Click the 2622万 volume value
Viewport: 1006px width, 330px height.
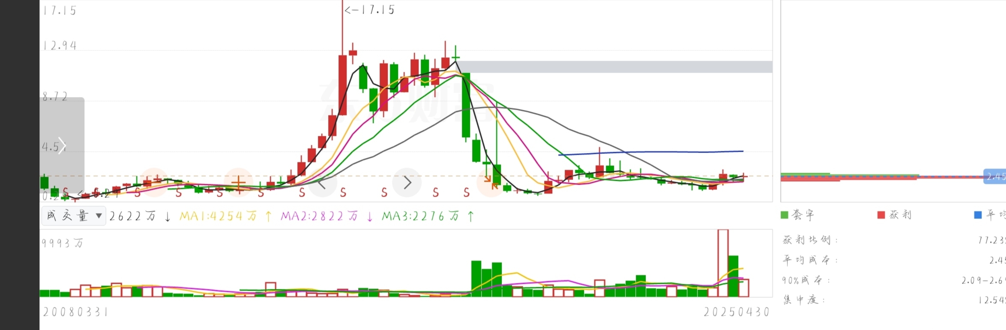click(132, 216)
